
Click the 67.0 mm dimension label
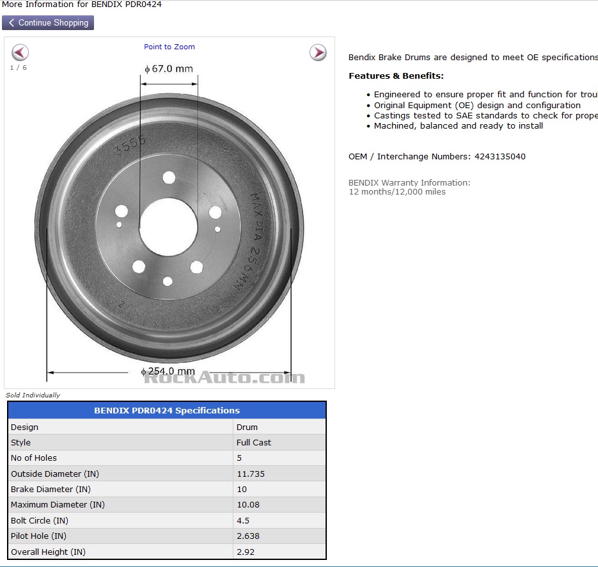(169, 68)
